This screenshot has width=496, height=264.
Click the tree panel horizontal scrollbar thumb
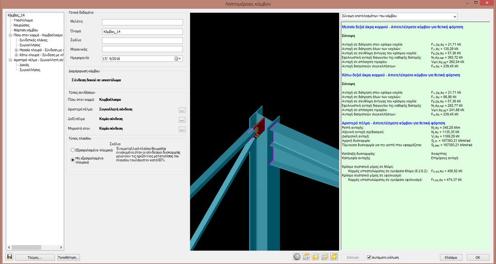point(26,247)
